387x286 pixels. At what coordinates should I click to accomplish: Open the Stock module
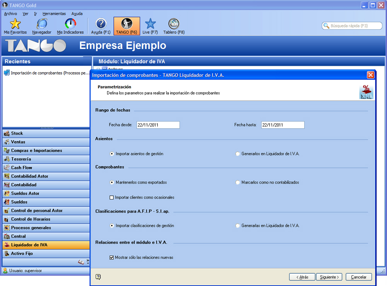coord(46,134)
